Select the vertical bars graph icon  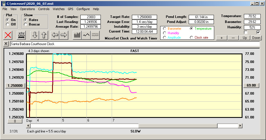77,35
